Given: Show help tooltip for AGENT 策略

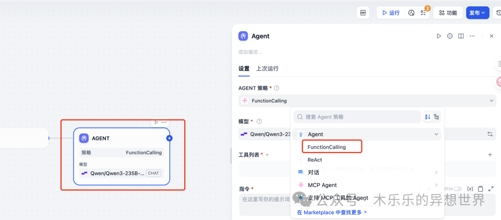Looking at the screenshot, I should [276, 88].
